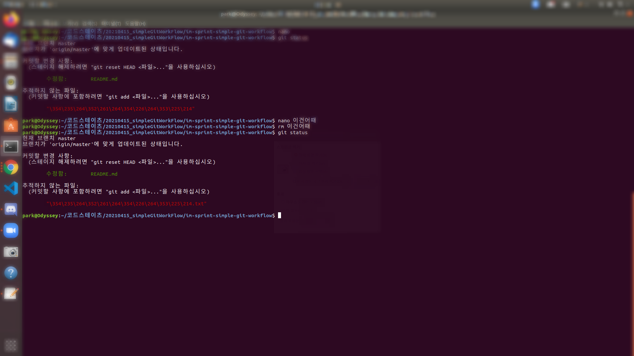Screen dimensions: 634x356
Task: Launch Thunderbird mail from the dock
Action: tap(11, 41)
